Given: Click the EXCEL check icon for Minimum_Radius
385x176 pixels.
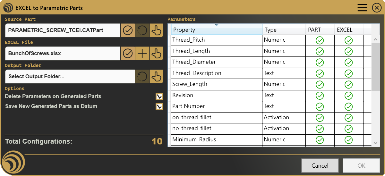Looking at the screenshot, I should 349,140.
